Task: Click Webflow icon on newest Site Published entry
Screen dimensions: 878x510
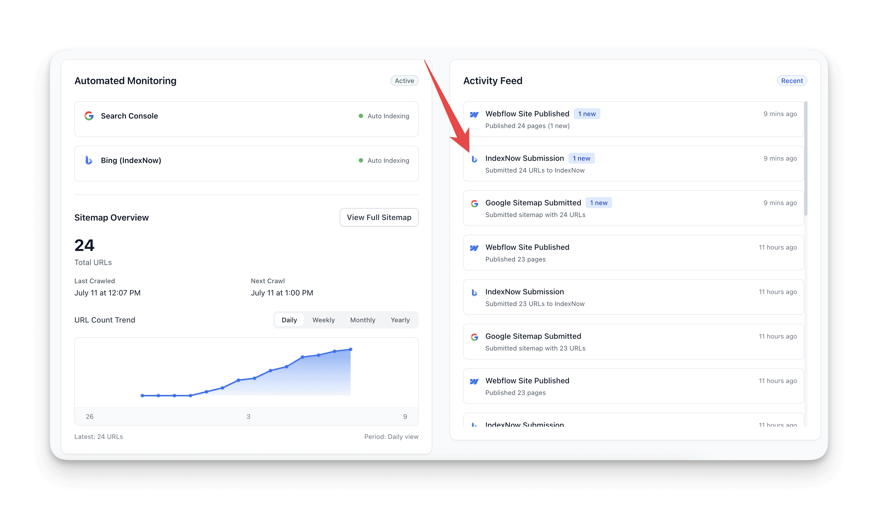Action: [474, 114]
